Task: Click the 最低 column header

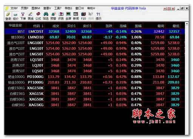Action: pos(173,26)
